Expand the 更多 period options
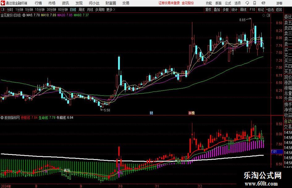 tap(111, 10)
